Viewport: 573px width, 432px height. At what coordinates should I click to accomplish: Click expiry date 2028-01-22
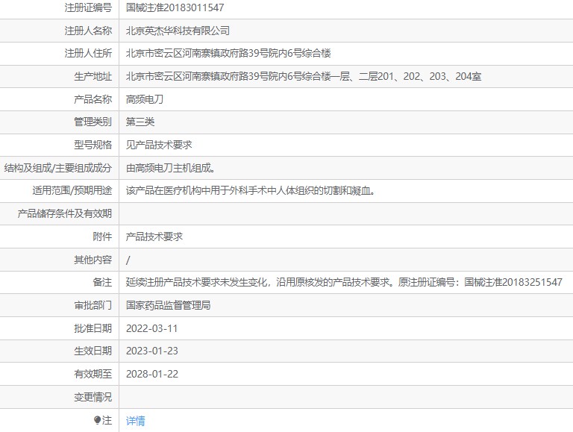point(152,375)
